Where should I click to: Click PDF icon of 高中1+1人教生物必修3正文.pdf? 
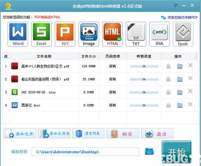coord(15,66)
